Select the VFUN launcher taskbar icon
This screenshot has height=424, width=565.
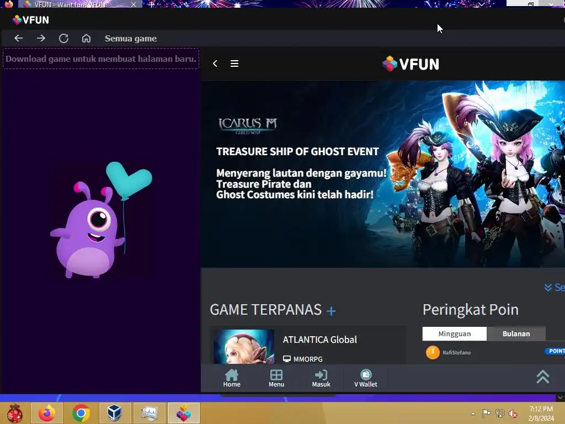pos(183,413)
